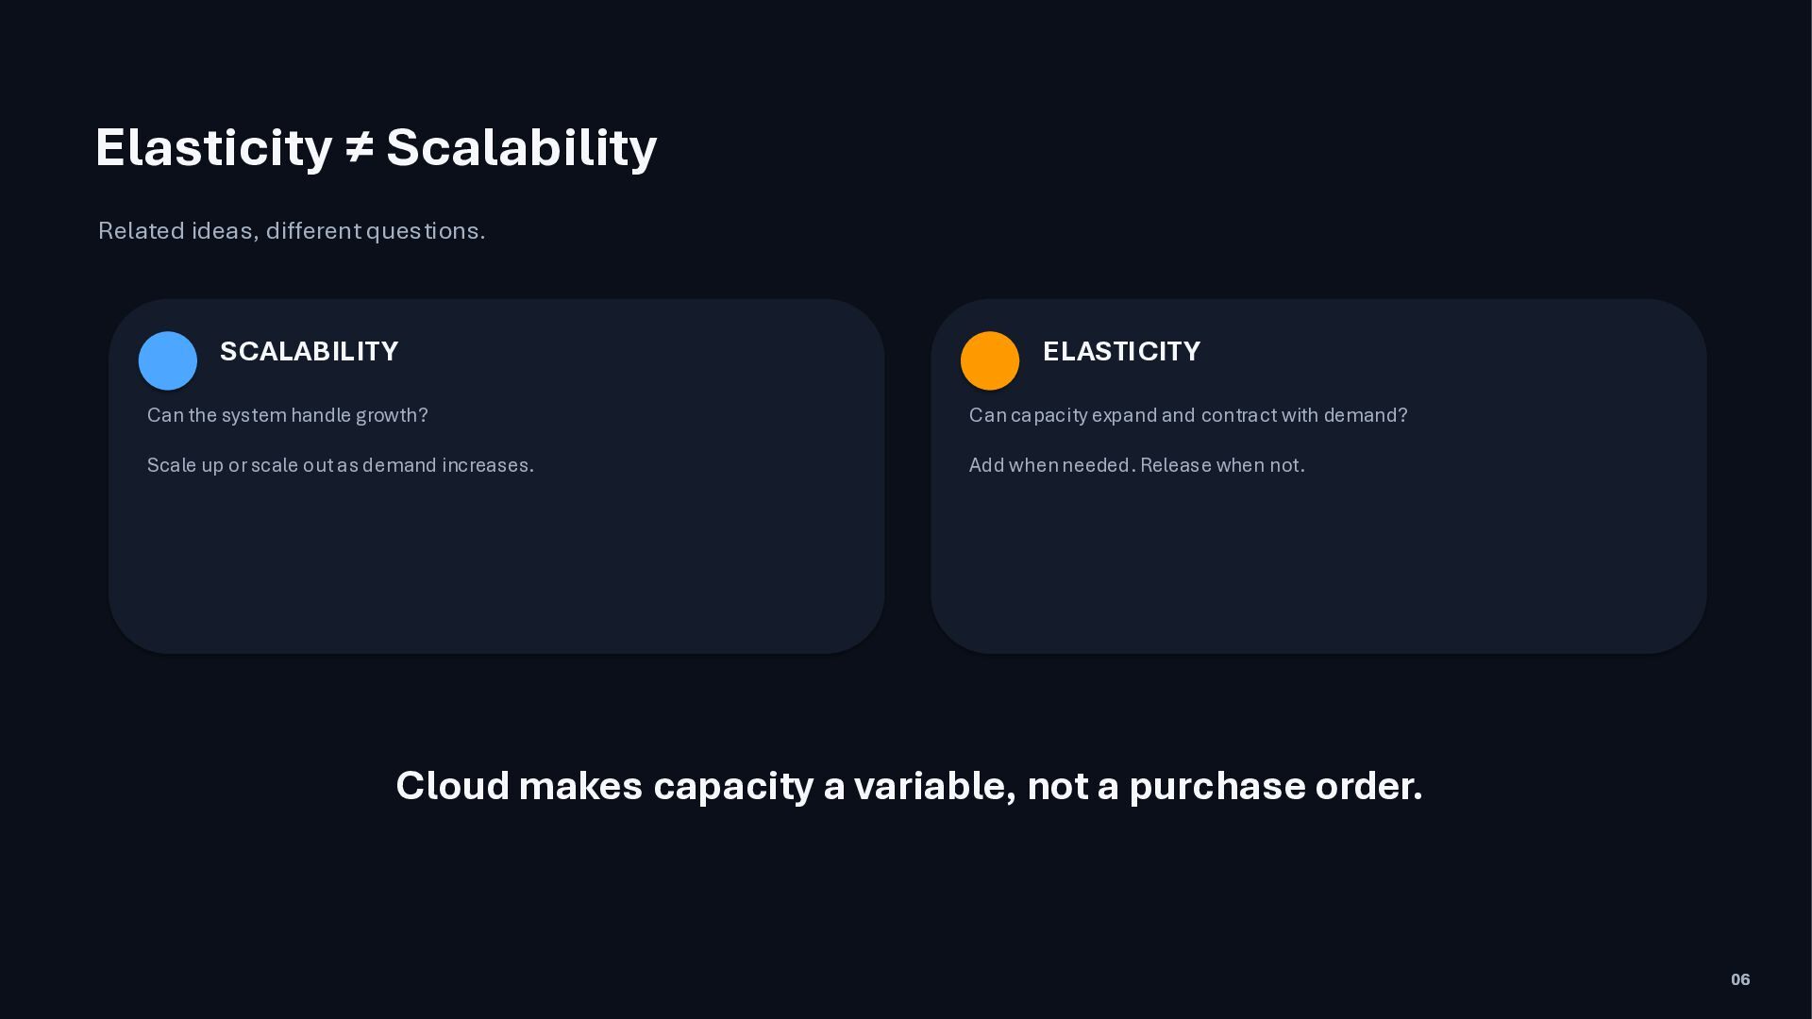Click the word 'Elasticity' in the title

(214, 148)
